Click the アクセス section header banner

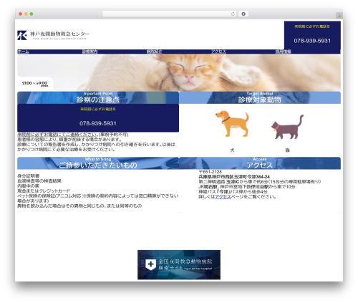pos(260,163)
